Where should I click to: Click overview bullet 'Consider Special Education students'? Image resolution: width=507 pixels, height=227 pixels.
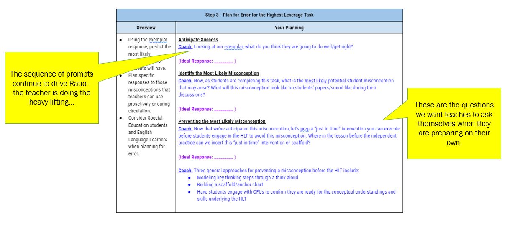point(148,136)
